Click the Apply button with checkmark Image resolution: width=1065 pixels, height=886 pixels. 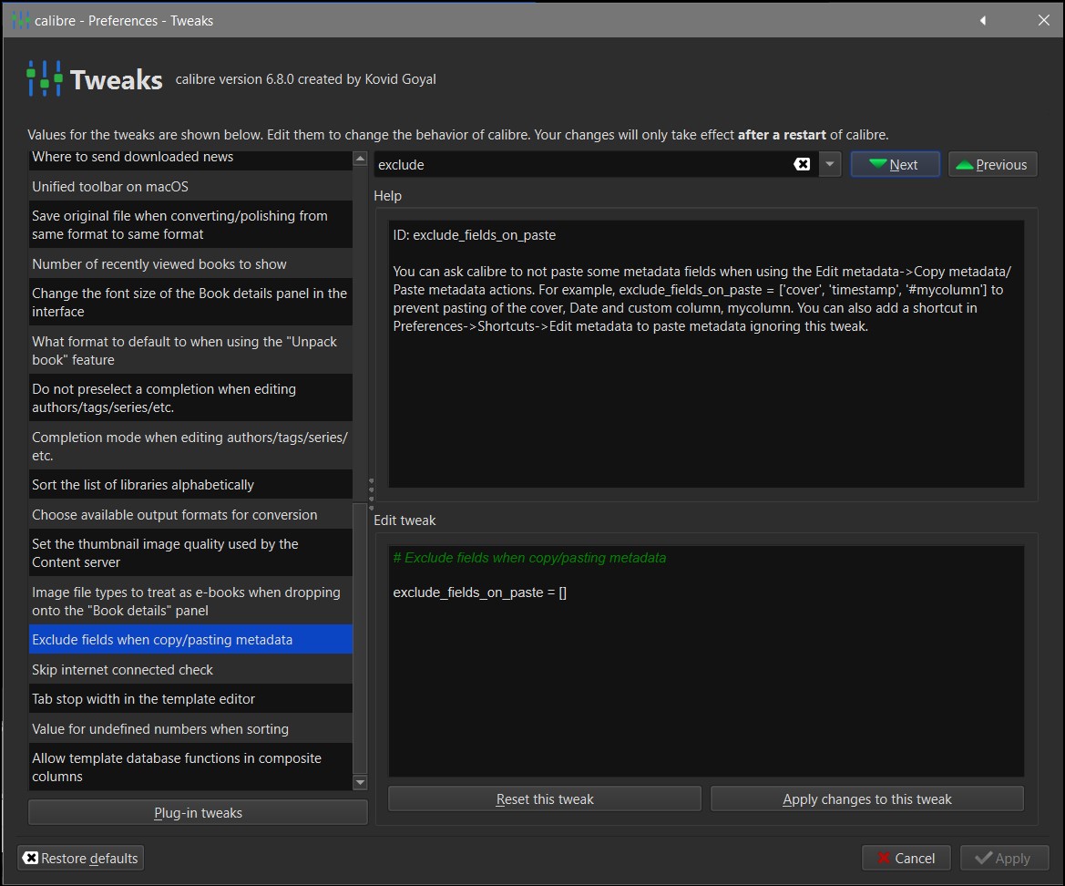pos(1005,858)
